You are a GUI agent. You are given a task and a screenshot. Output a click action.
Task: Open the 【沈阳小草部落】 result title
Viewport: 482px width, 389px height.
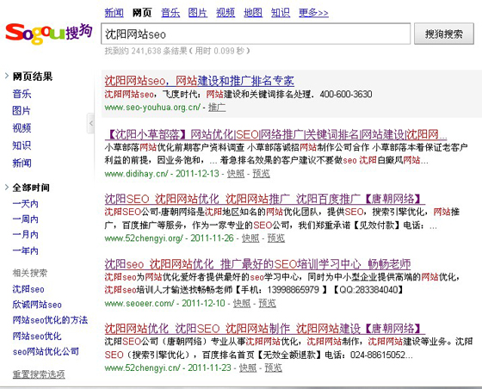[275, 134]
